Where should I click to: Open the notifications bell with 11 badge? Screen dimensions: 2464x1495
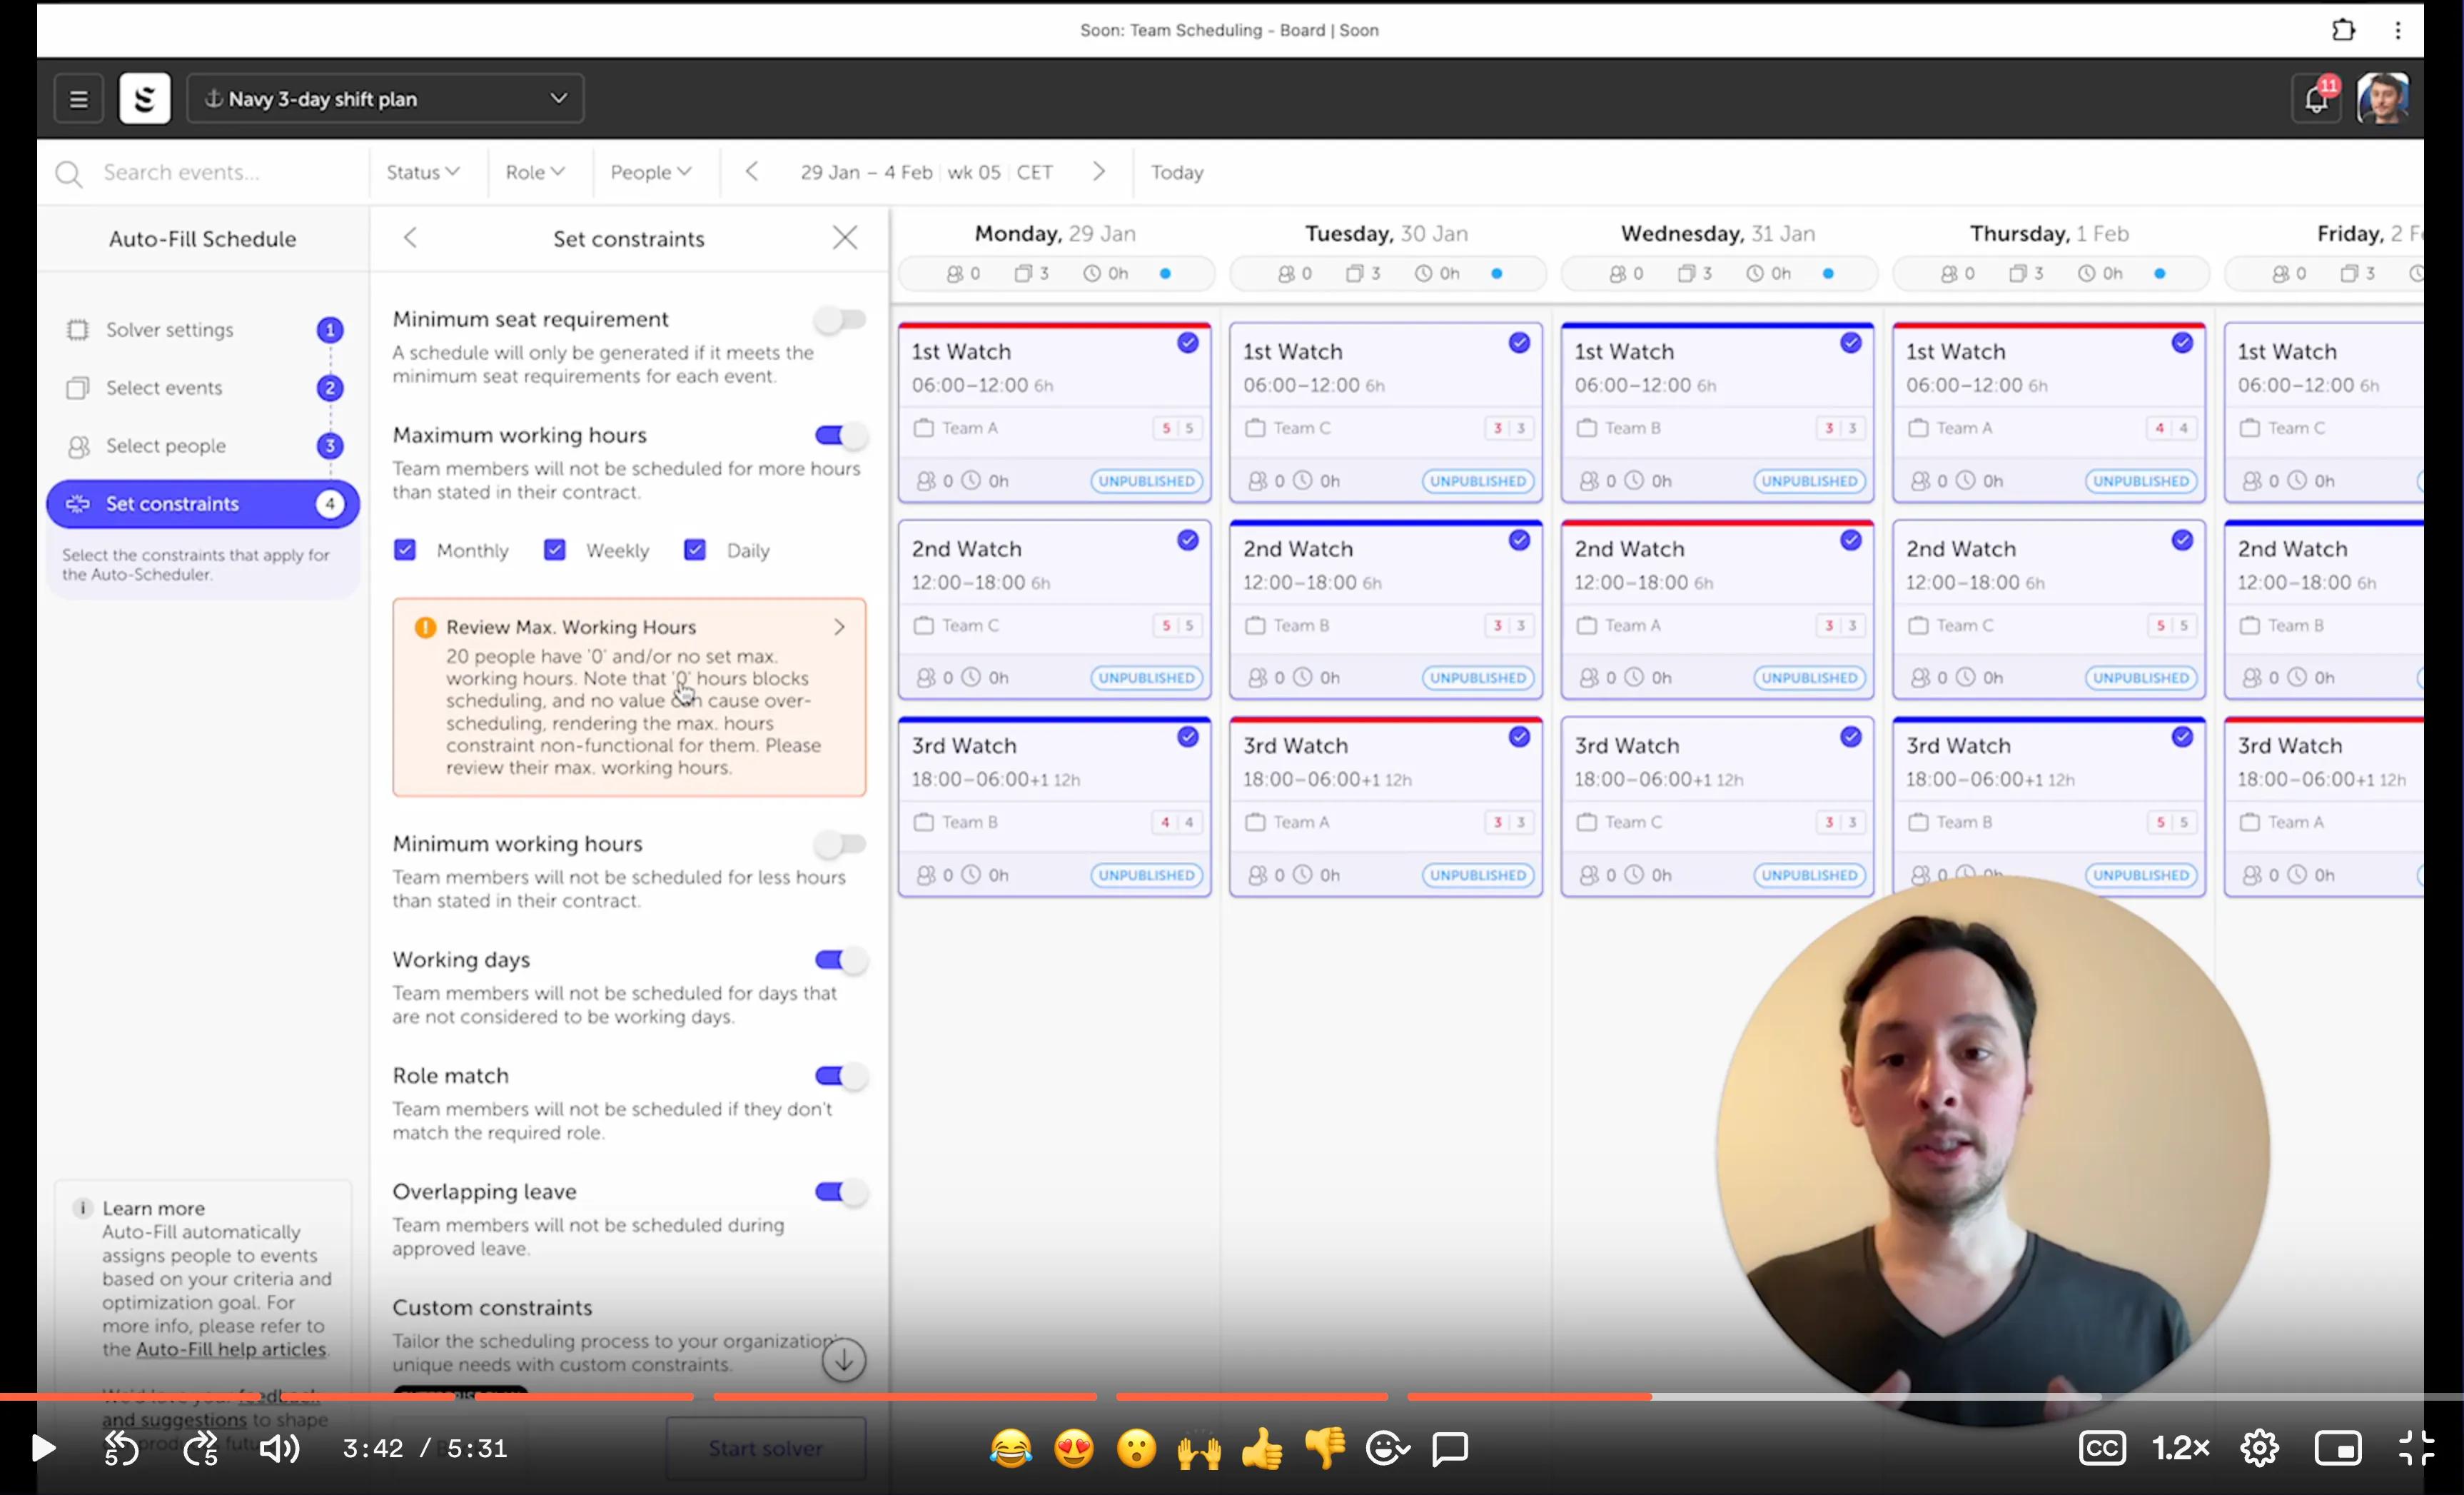[x=2316, y=99]
